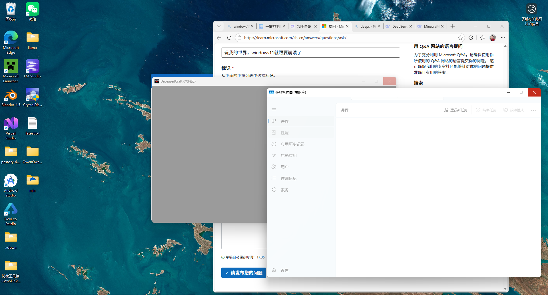
Task: Switch to the DeepSeek browser tab
Action: (x=399, y=26)
